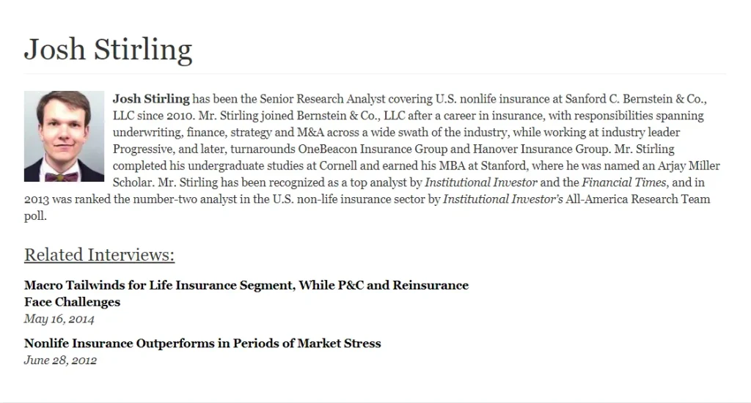The height and width of the screenshot is (403, 751).
Task: Click the large "Josh Stirling" page heading
Action: (108, 49)
